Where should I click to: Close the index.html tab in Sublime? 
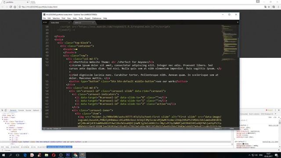[x=69, y=23]
